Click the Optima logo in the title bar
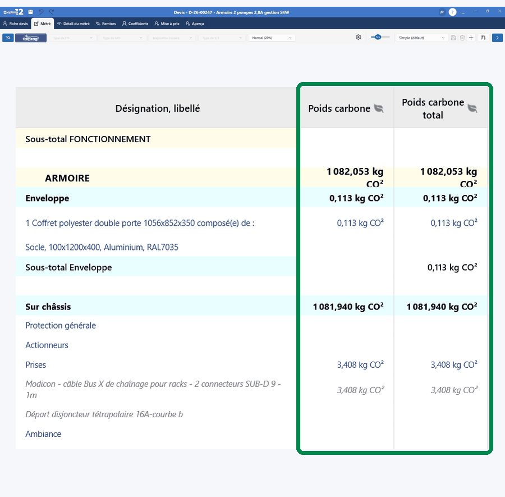The height and width of the screenshot is (497, 505). coord(13,12)
